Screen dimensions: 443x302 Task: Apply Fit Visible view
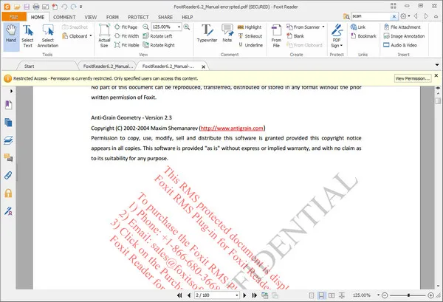point(127,45)
